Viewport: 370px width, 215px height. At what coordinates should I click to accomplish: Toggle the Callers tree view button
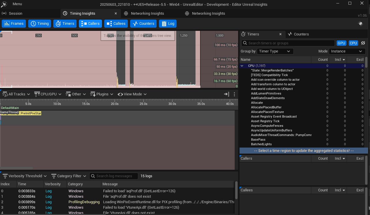[90, 24]
